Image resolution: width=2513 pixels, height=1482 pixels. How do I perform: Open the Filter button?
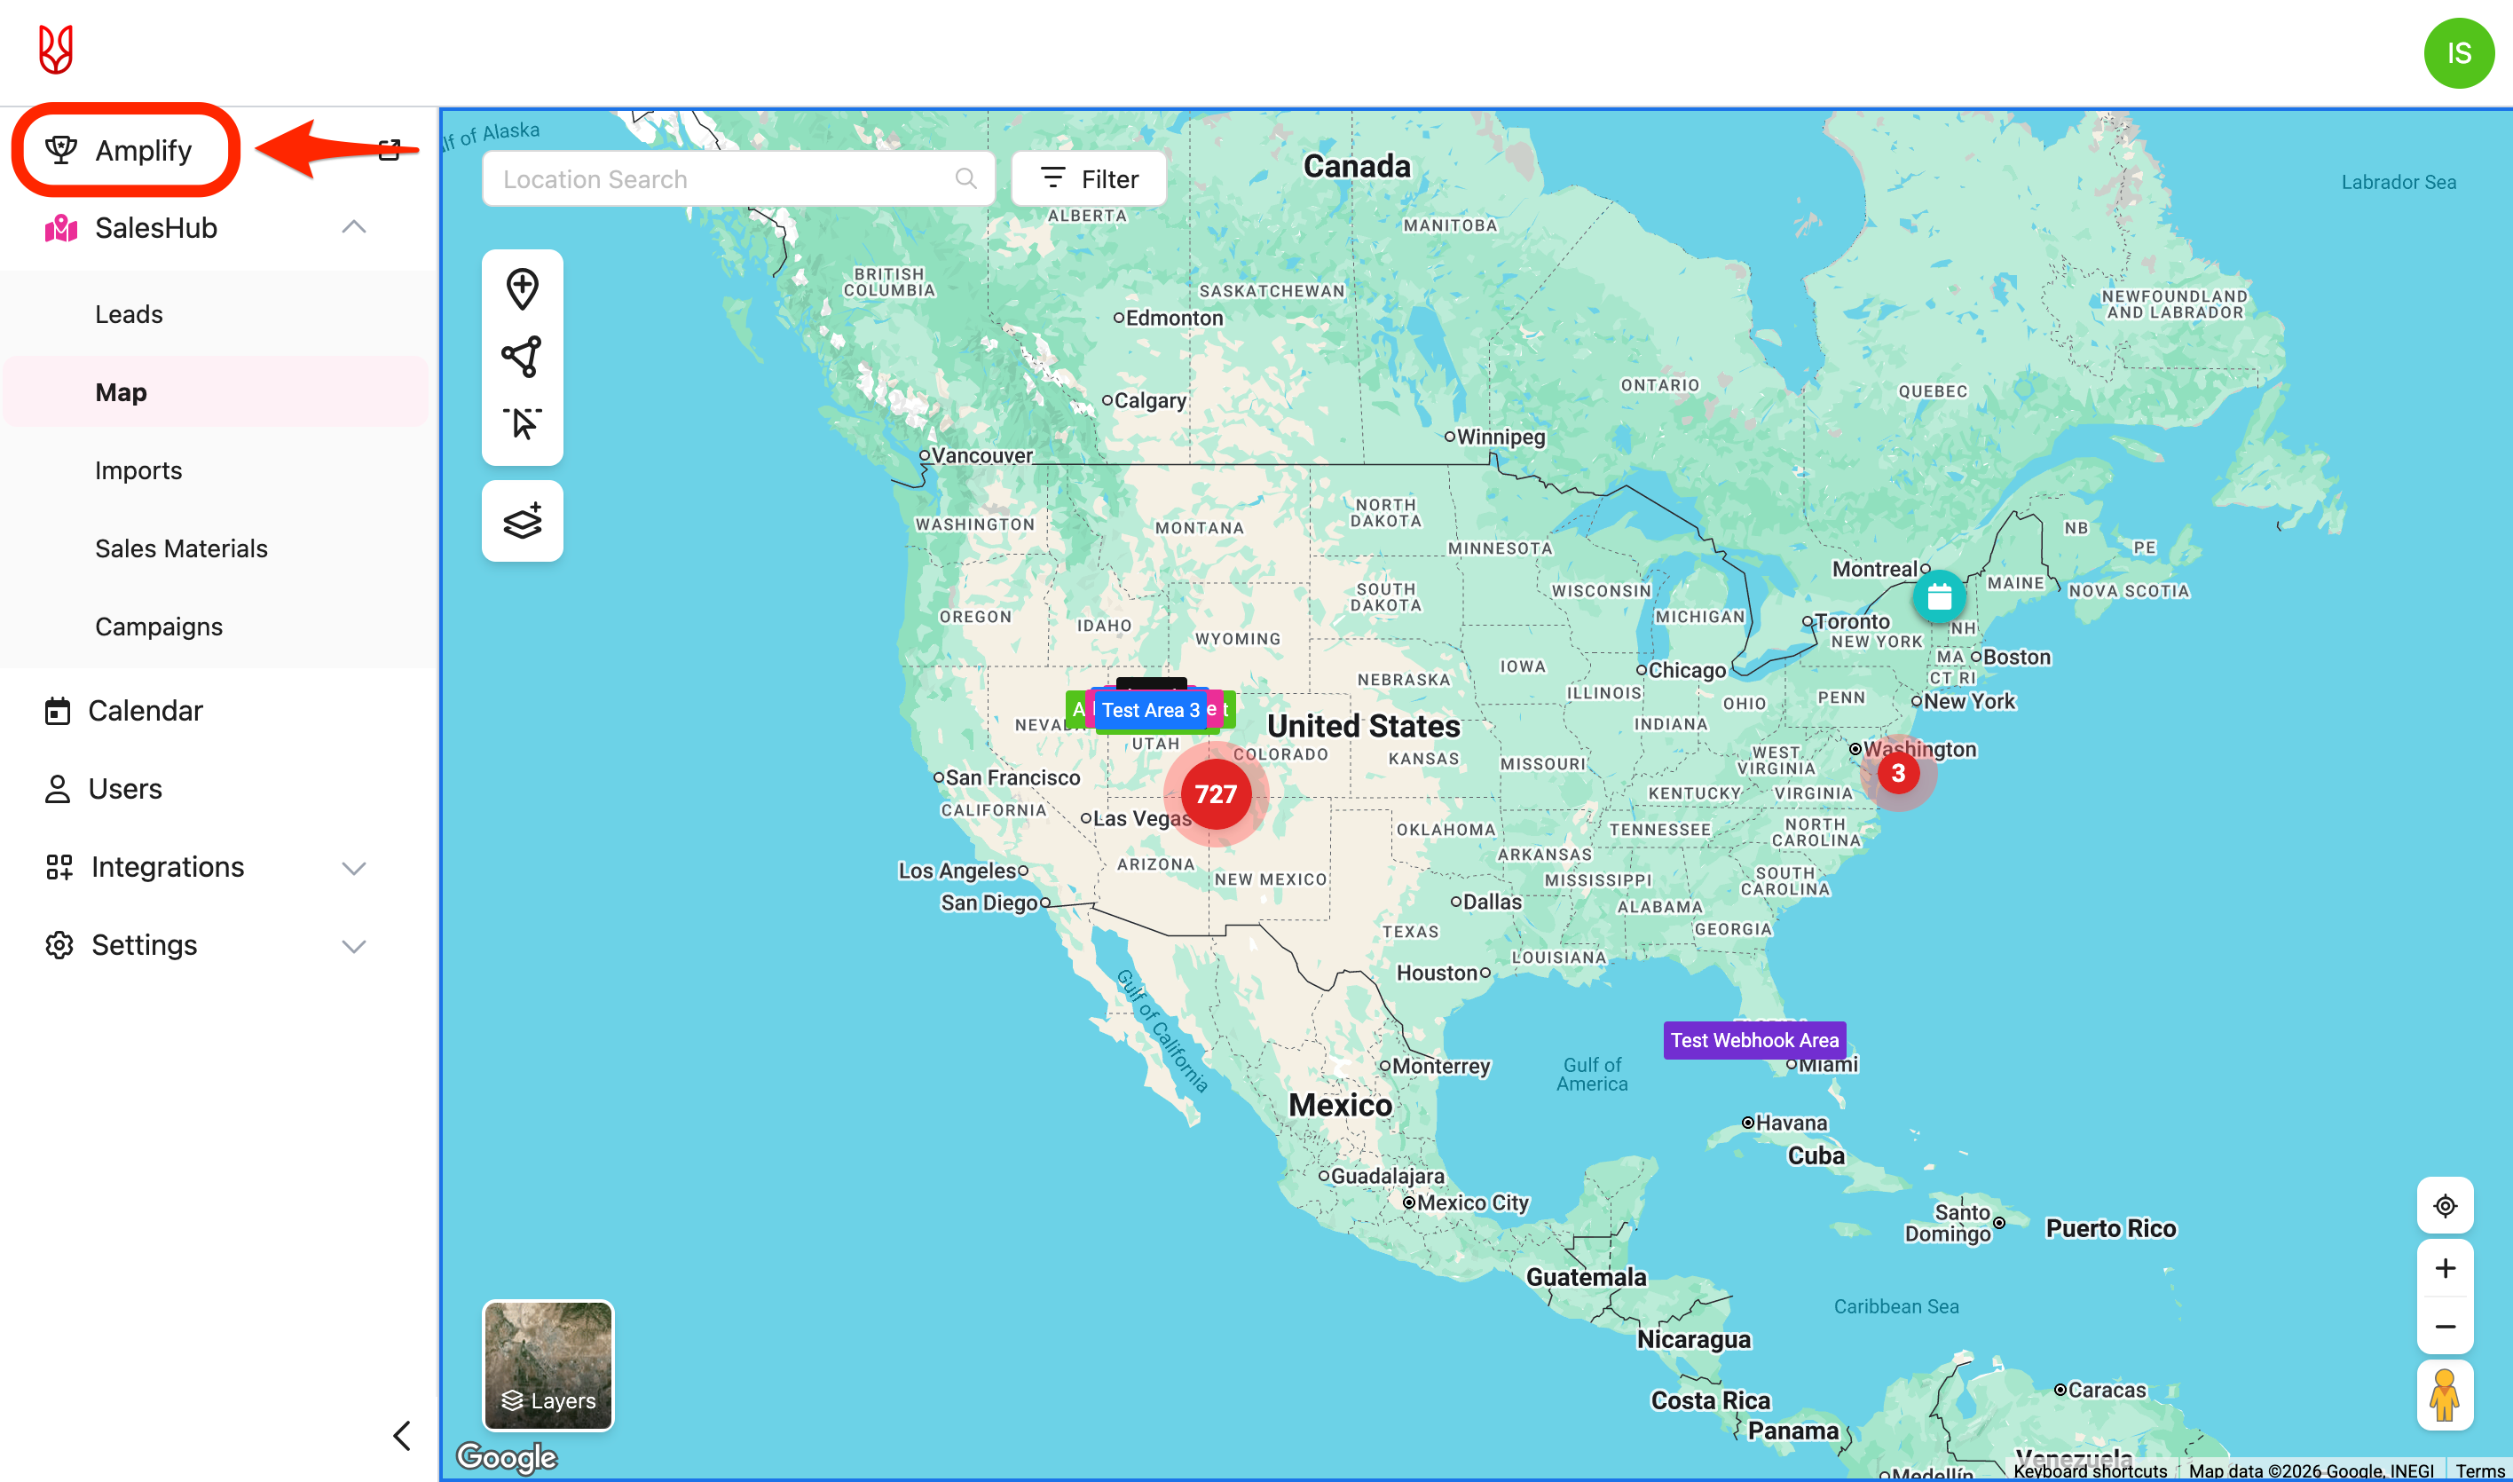click(x=1088, y=178)
